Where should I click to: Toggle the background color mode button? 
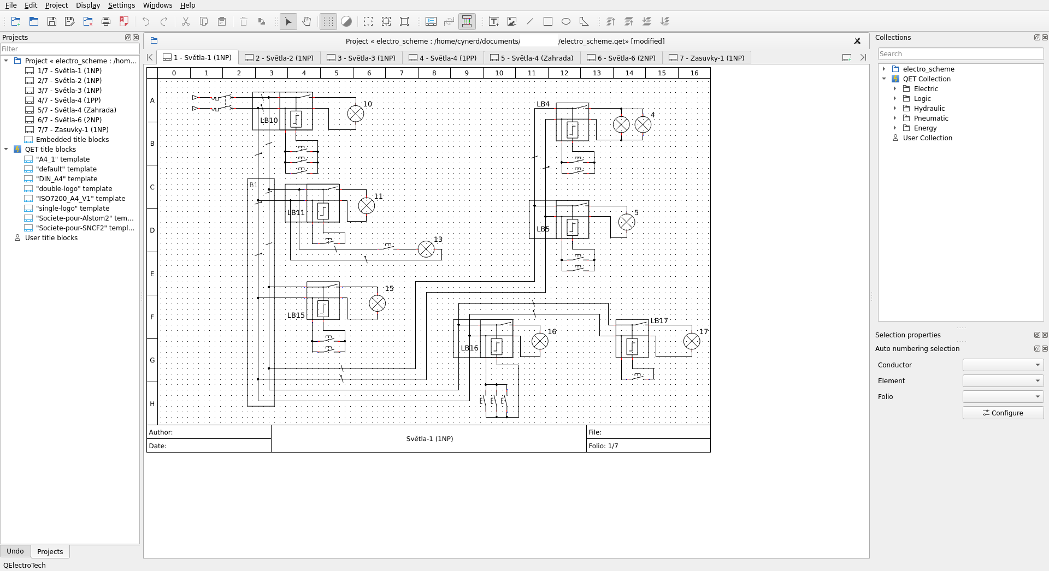(346, 21)
